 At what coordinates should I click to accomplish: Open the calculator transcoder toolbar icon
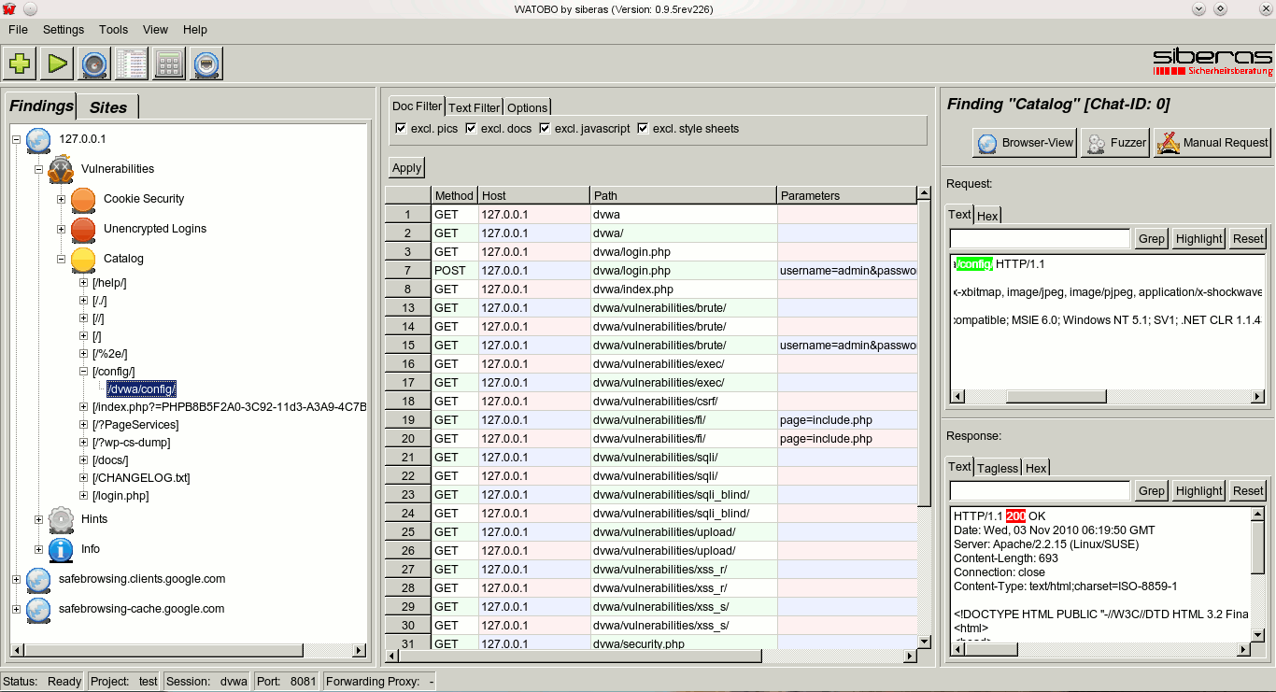click(169, 64)
